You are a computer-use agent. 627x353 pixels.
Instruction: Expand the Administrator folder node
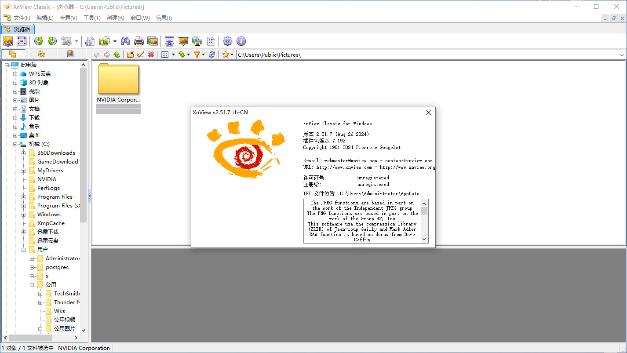point(32,258)
